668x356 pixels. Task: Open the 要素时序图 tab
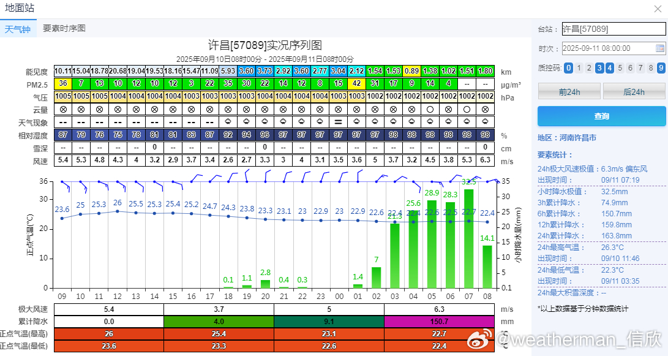click(64, 29)
